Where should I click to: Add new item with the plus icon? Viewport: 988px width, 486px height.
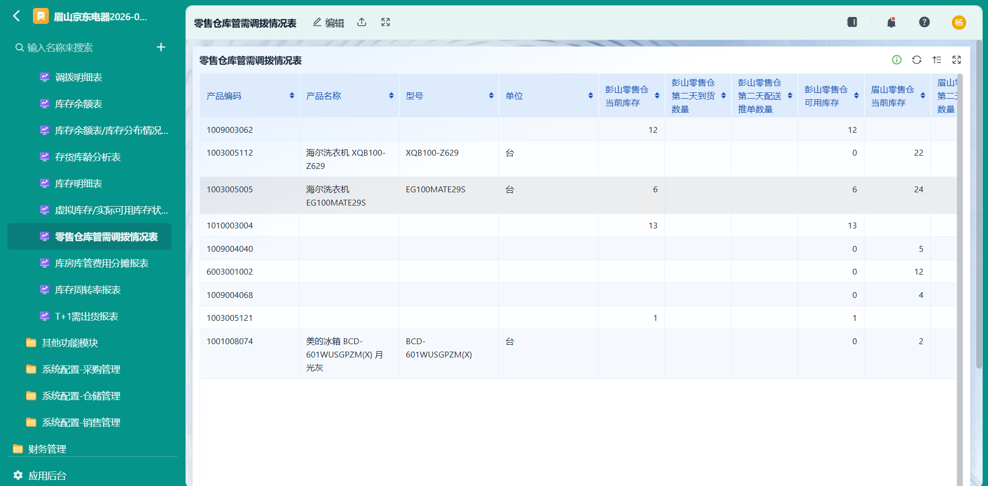click(161, 47)
